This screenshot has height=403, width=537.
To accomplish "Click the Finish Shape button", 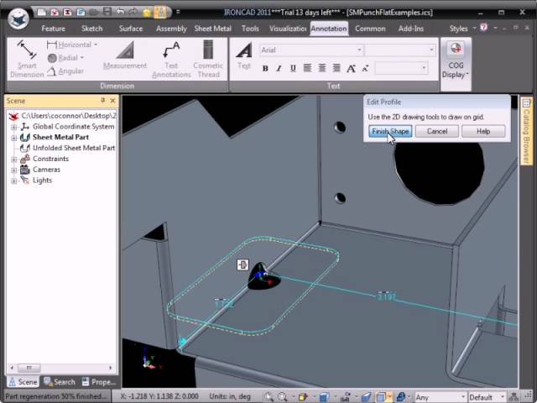I will point(390,131).
